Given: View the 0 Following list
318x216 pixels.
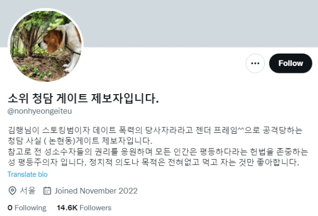Looking at the screenshot, I should (27, 208).
